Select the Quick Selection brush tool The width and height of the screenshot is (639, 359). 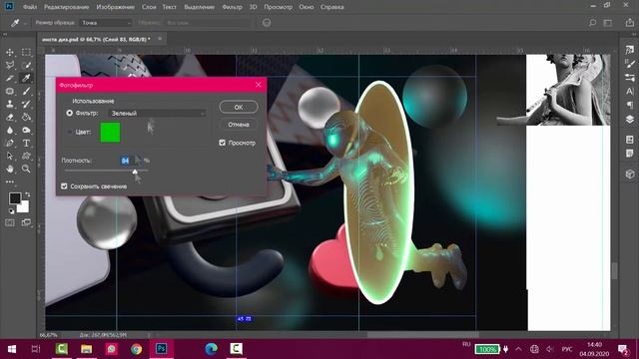(x=26, y=65)
